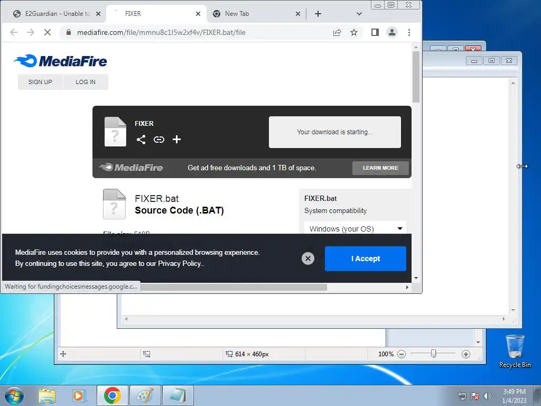
Task: Click the scroll down arrow in browser
Action: [416, 278]
